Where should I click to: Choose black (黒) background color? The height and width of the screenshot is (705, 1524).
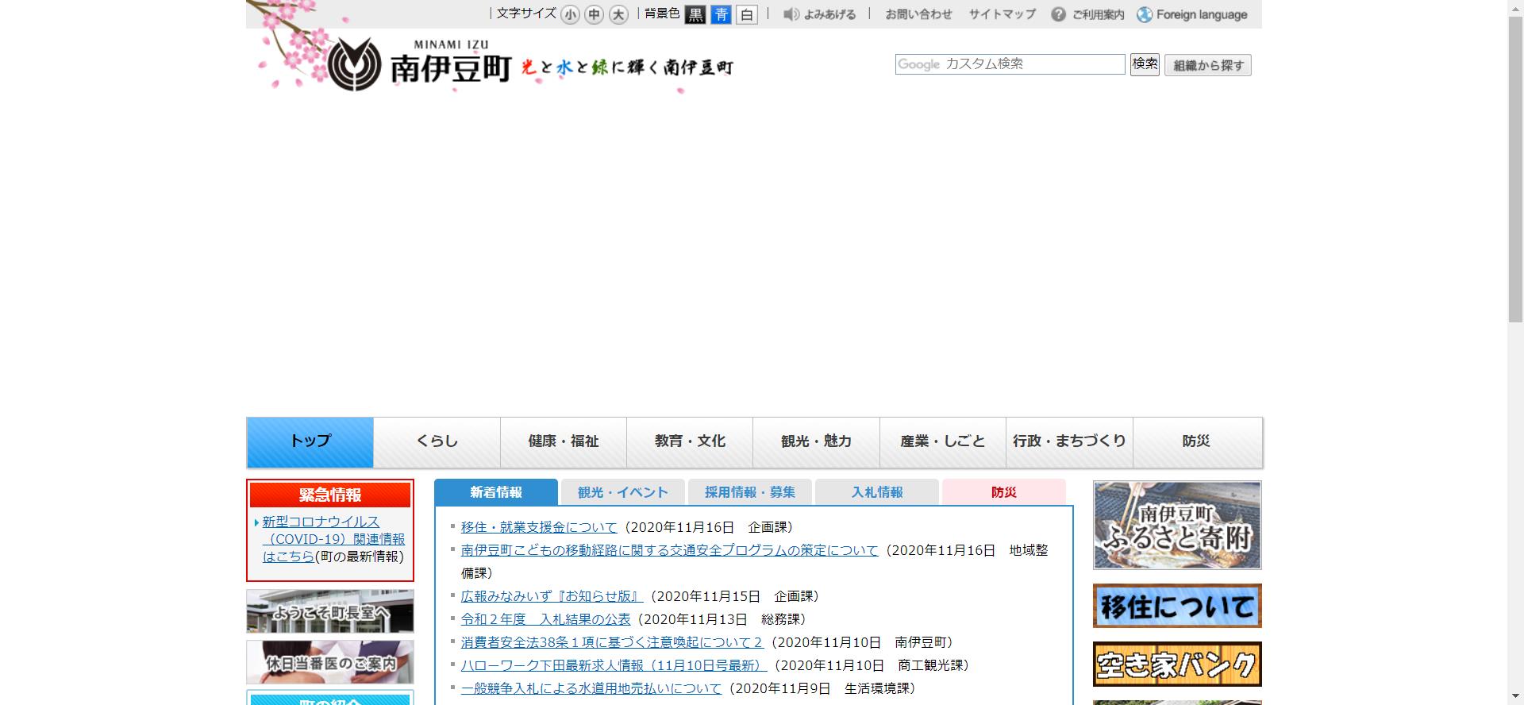pos(695,14)
